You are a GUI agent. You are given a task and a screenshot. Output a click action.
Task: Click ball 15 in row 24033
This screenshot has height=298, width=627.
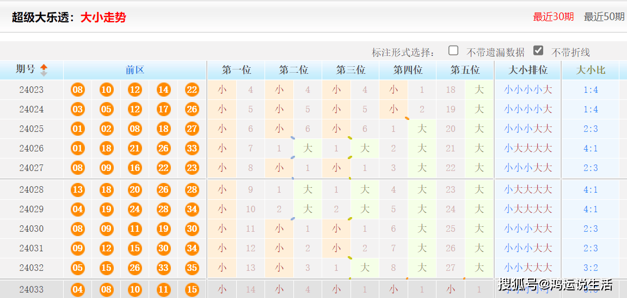(192, 289)
